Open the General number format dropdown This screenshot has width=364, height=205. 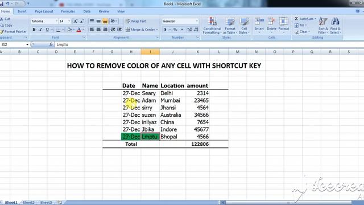click(x=197, y=21)
